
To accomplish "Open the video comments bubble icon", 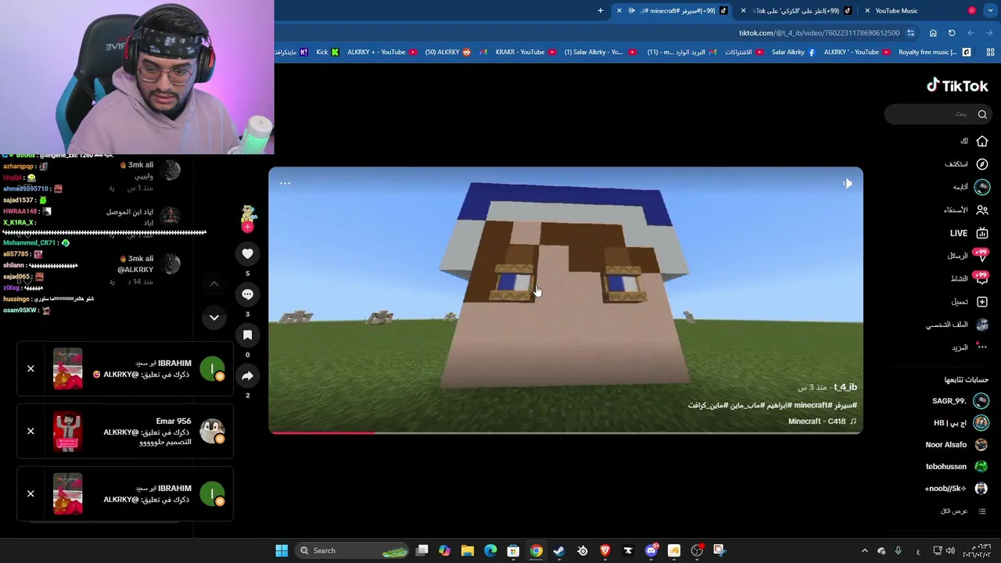I will click(x=247, y=294).
